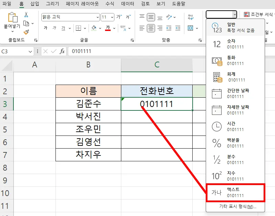Image resolution: width=275 pixels, height=216 pixels.
Task: Open 기타 표시 형식(M)... dialog
Action: click(x=238, y=207)
